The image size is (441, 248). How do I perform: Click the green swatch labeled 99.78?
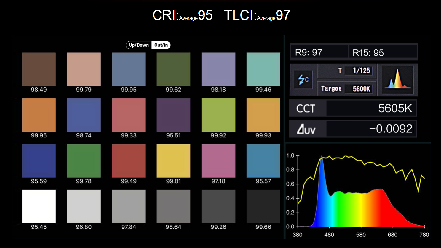click(84, 161)
